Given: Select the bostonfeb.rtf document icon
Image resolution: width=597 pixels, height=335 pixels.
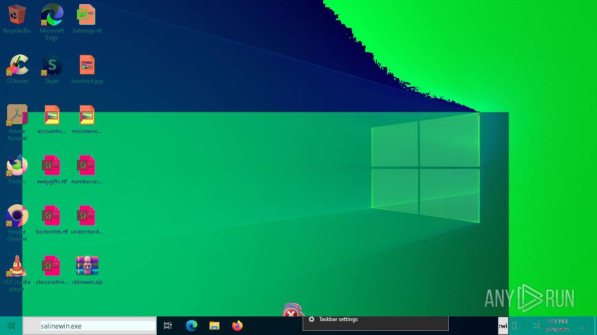Looking at the screenshot, I should (x=52, y=220).
